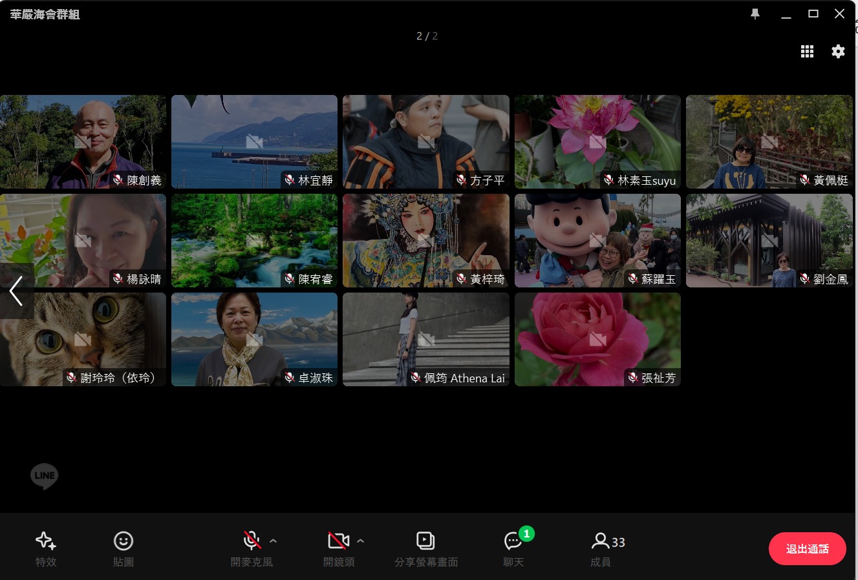The image size is (858, 580).
Task: Maximize the group call window
Action: pos(813,14)
